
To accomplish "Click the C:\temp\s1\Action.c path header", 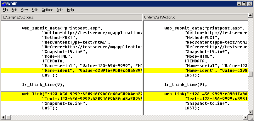I will pos(195,17).
